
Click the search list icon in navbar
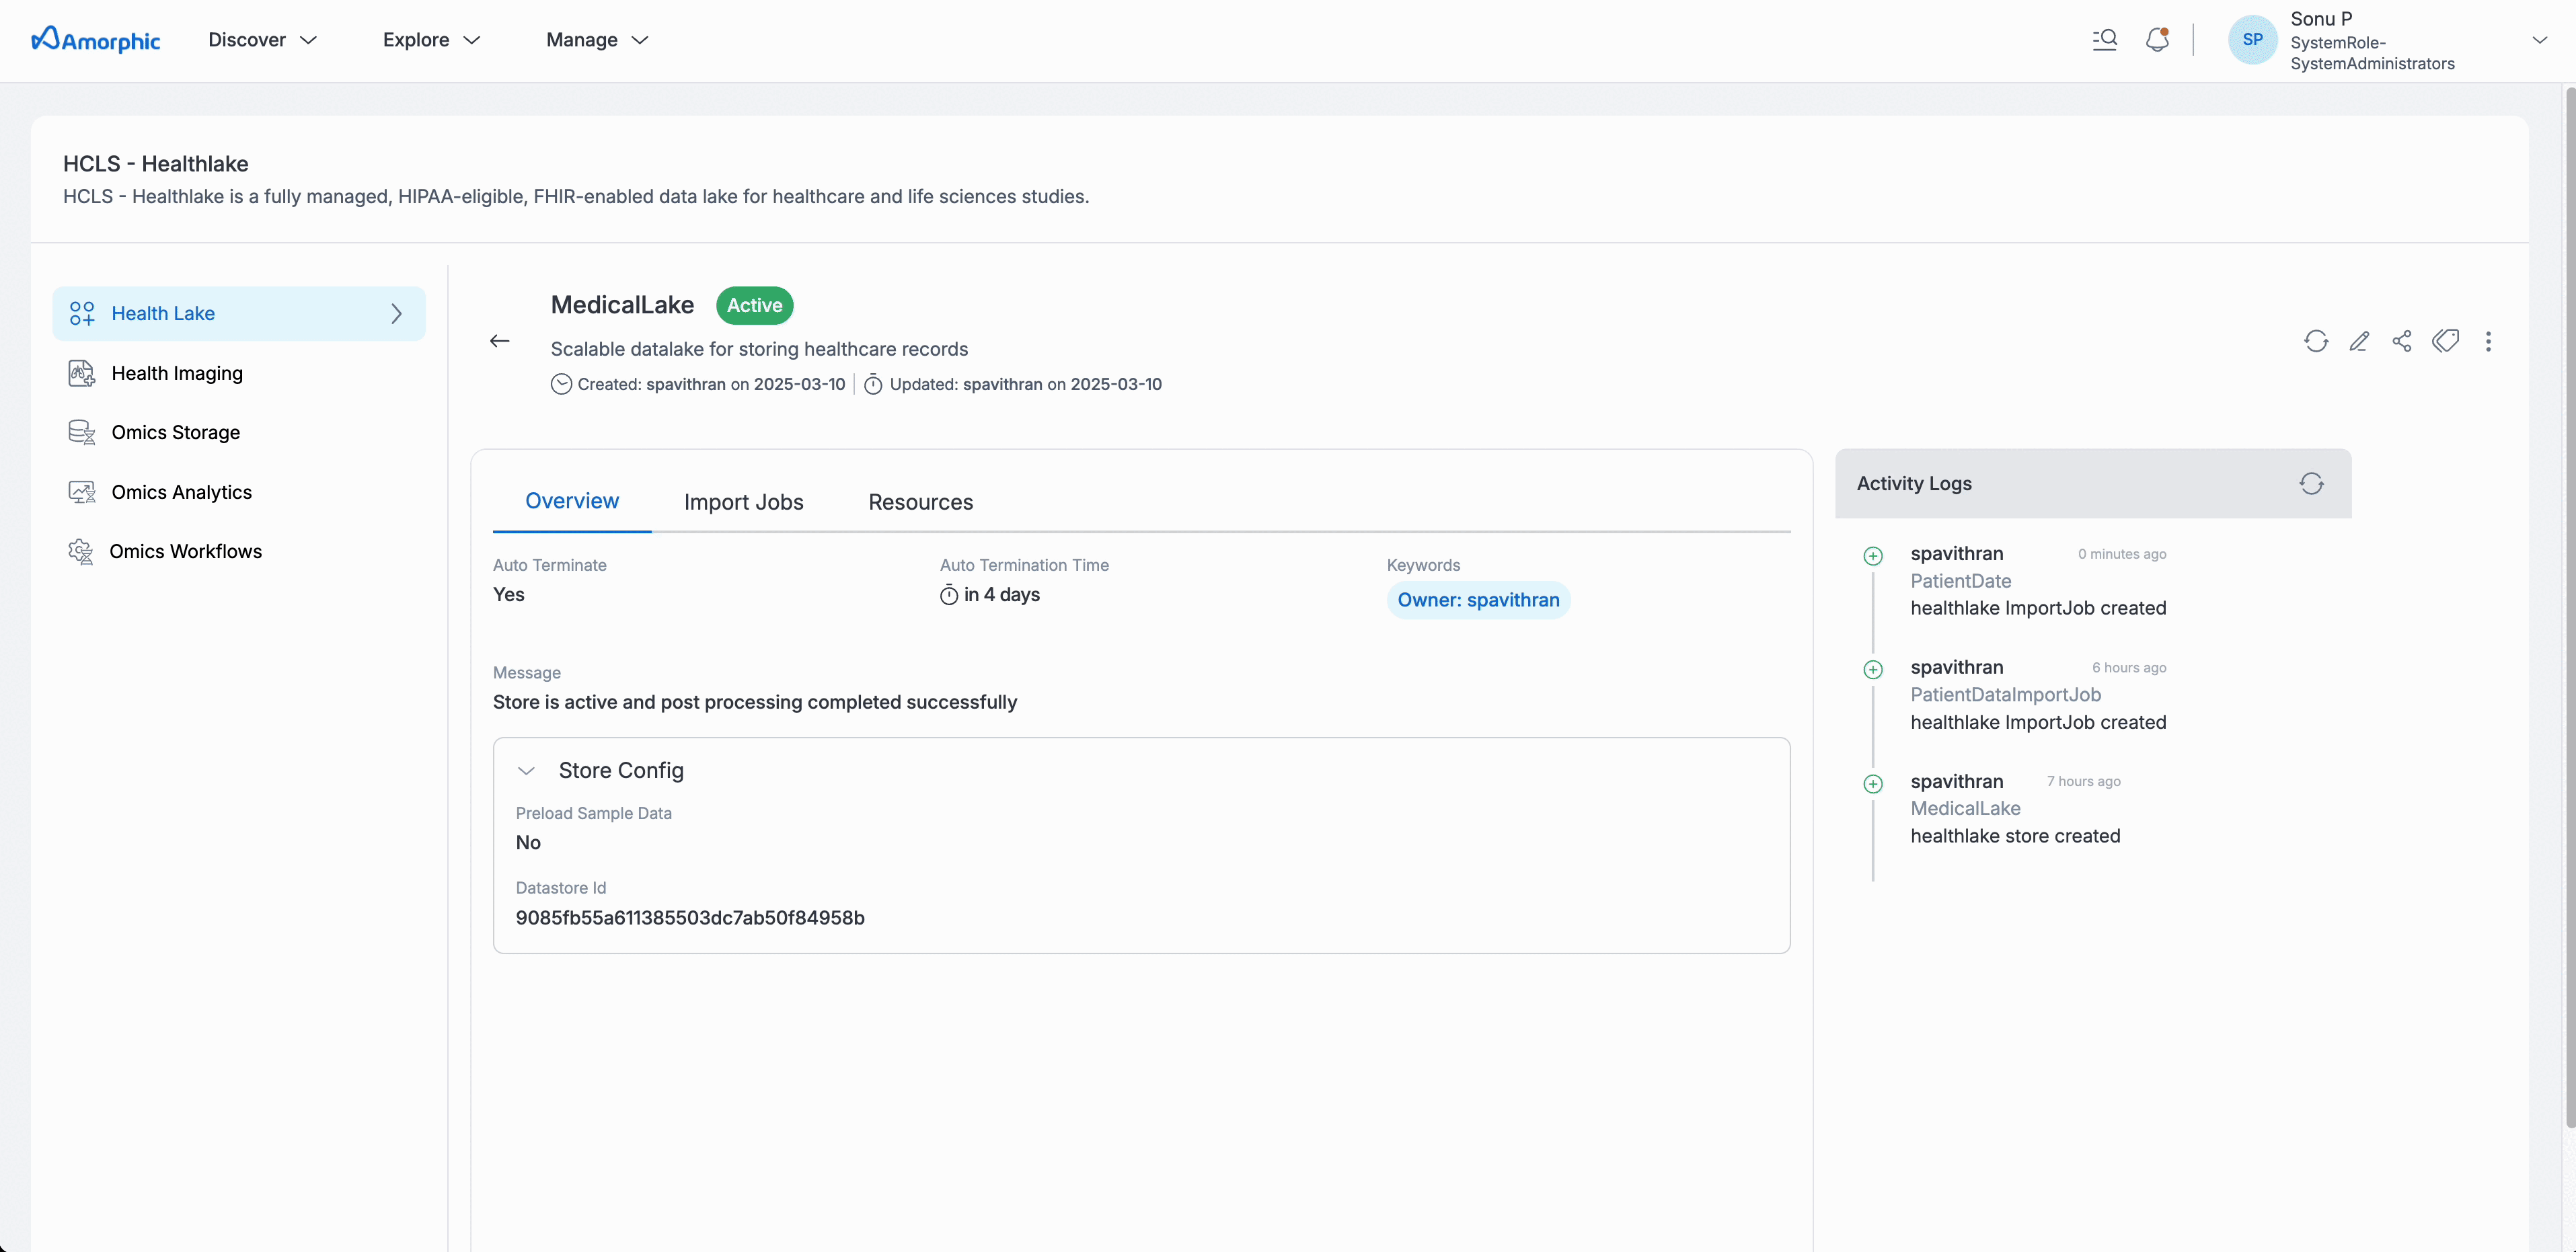2105,40
